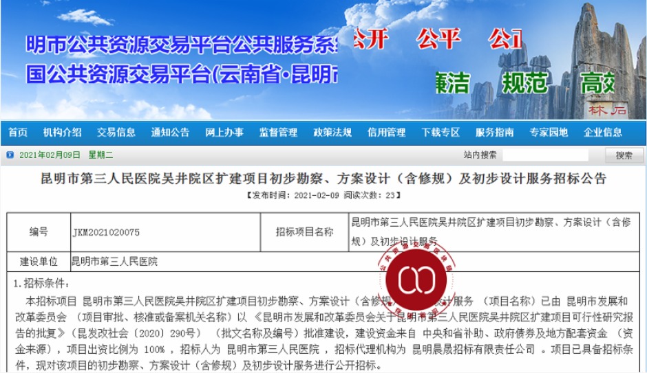Open the 首页 home menu item
The width and height of the screenshot is (647, 373).
[18, 133]
